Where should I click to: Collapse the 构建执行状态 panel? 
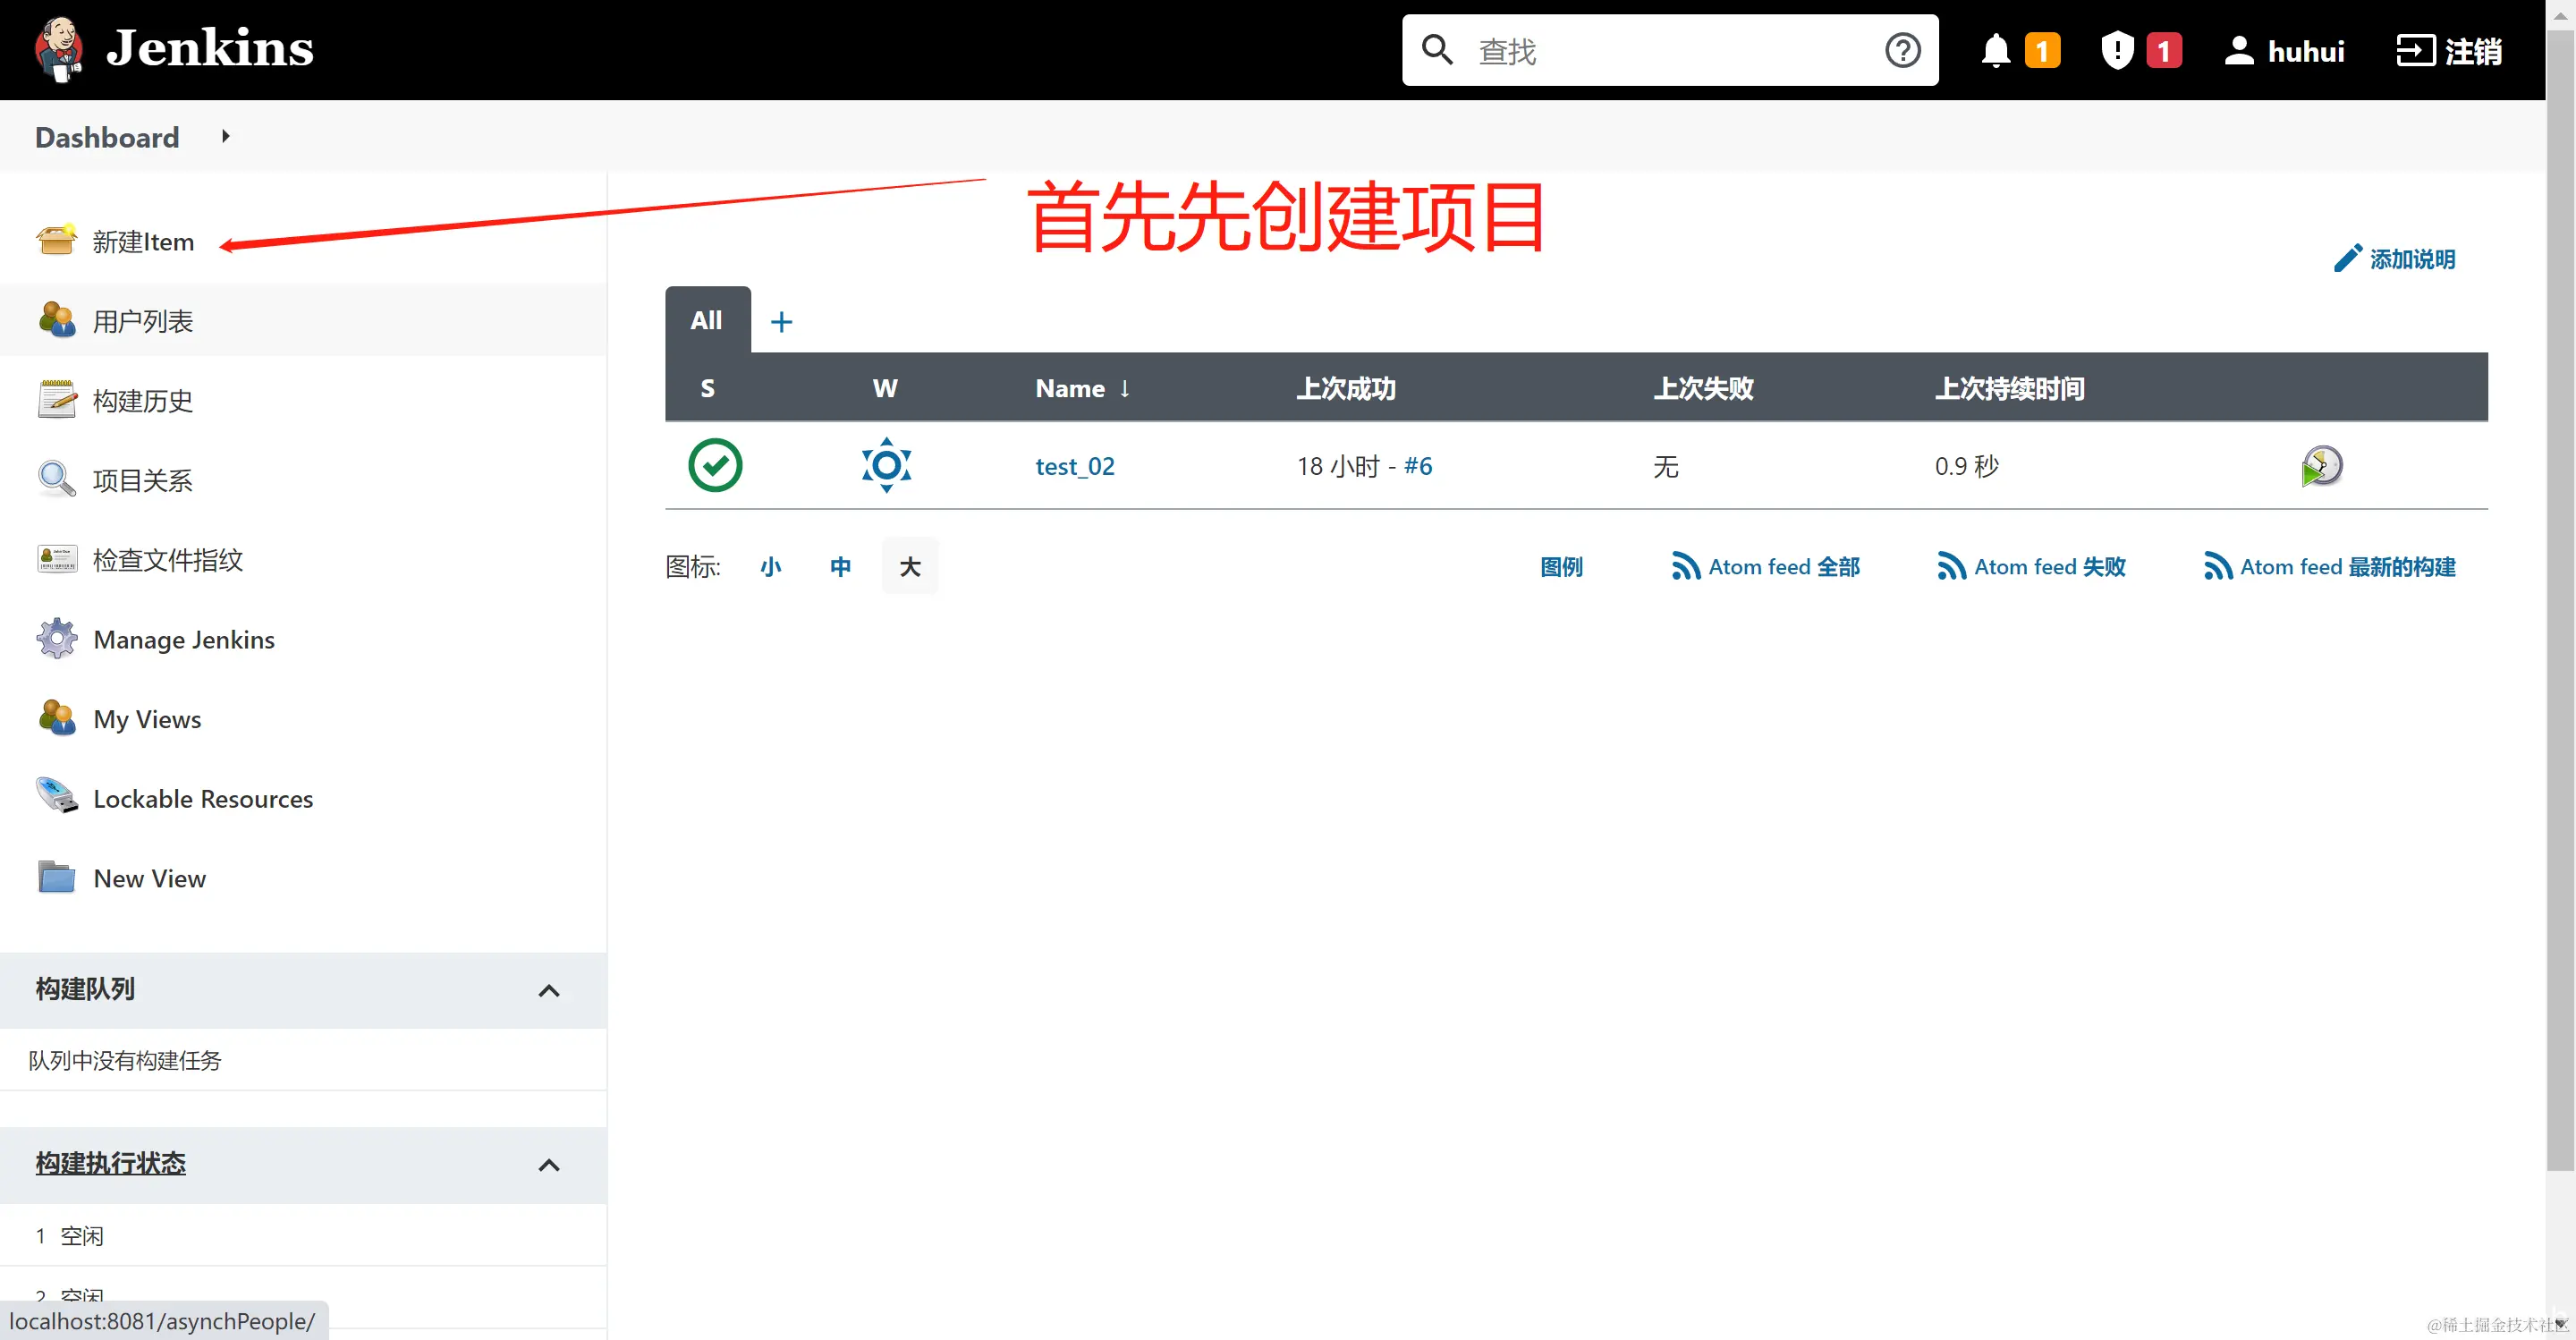coord(549,1165)
